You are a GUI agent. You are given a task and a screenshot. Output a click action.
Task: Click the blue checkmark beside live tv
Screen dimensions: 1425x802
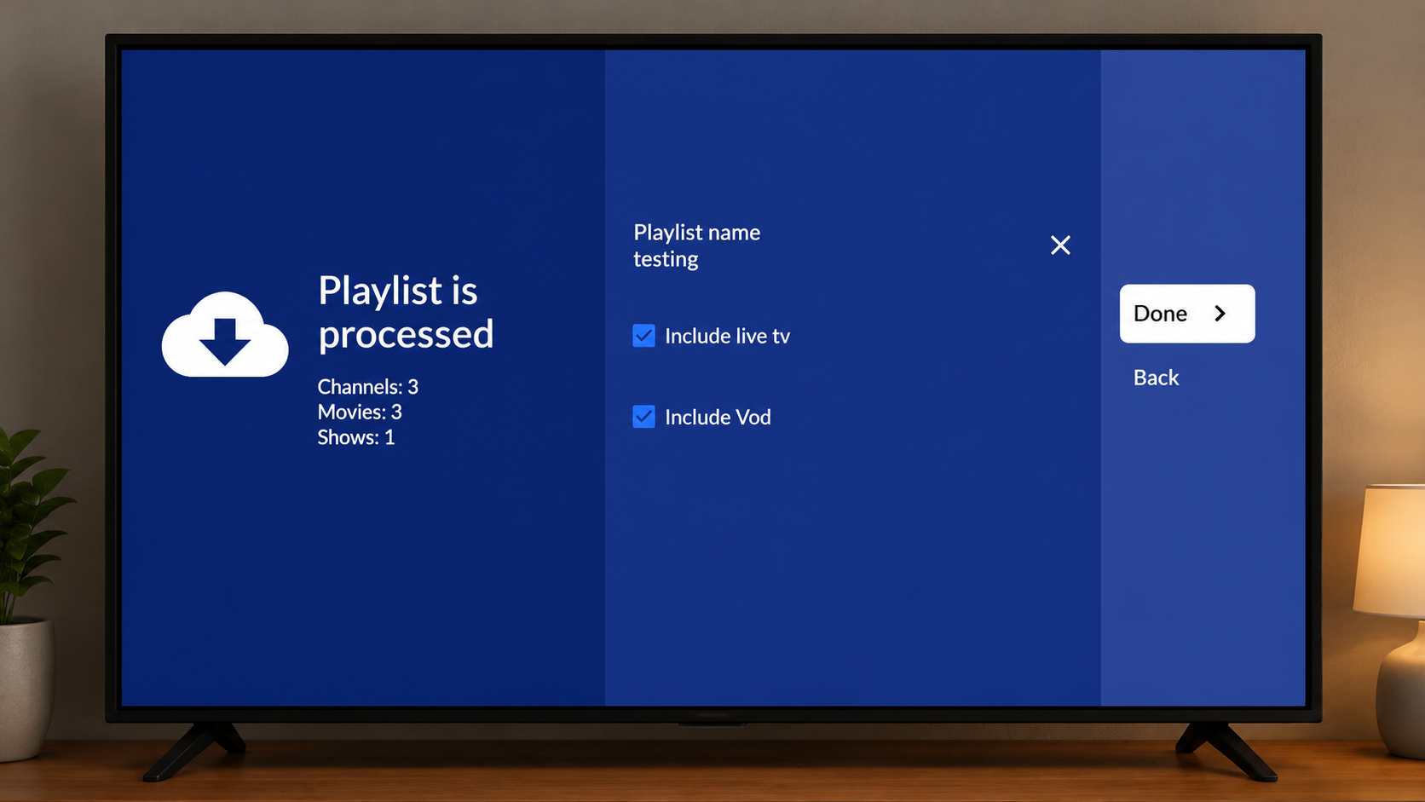(x=644, y=336)
